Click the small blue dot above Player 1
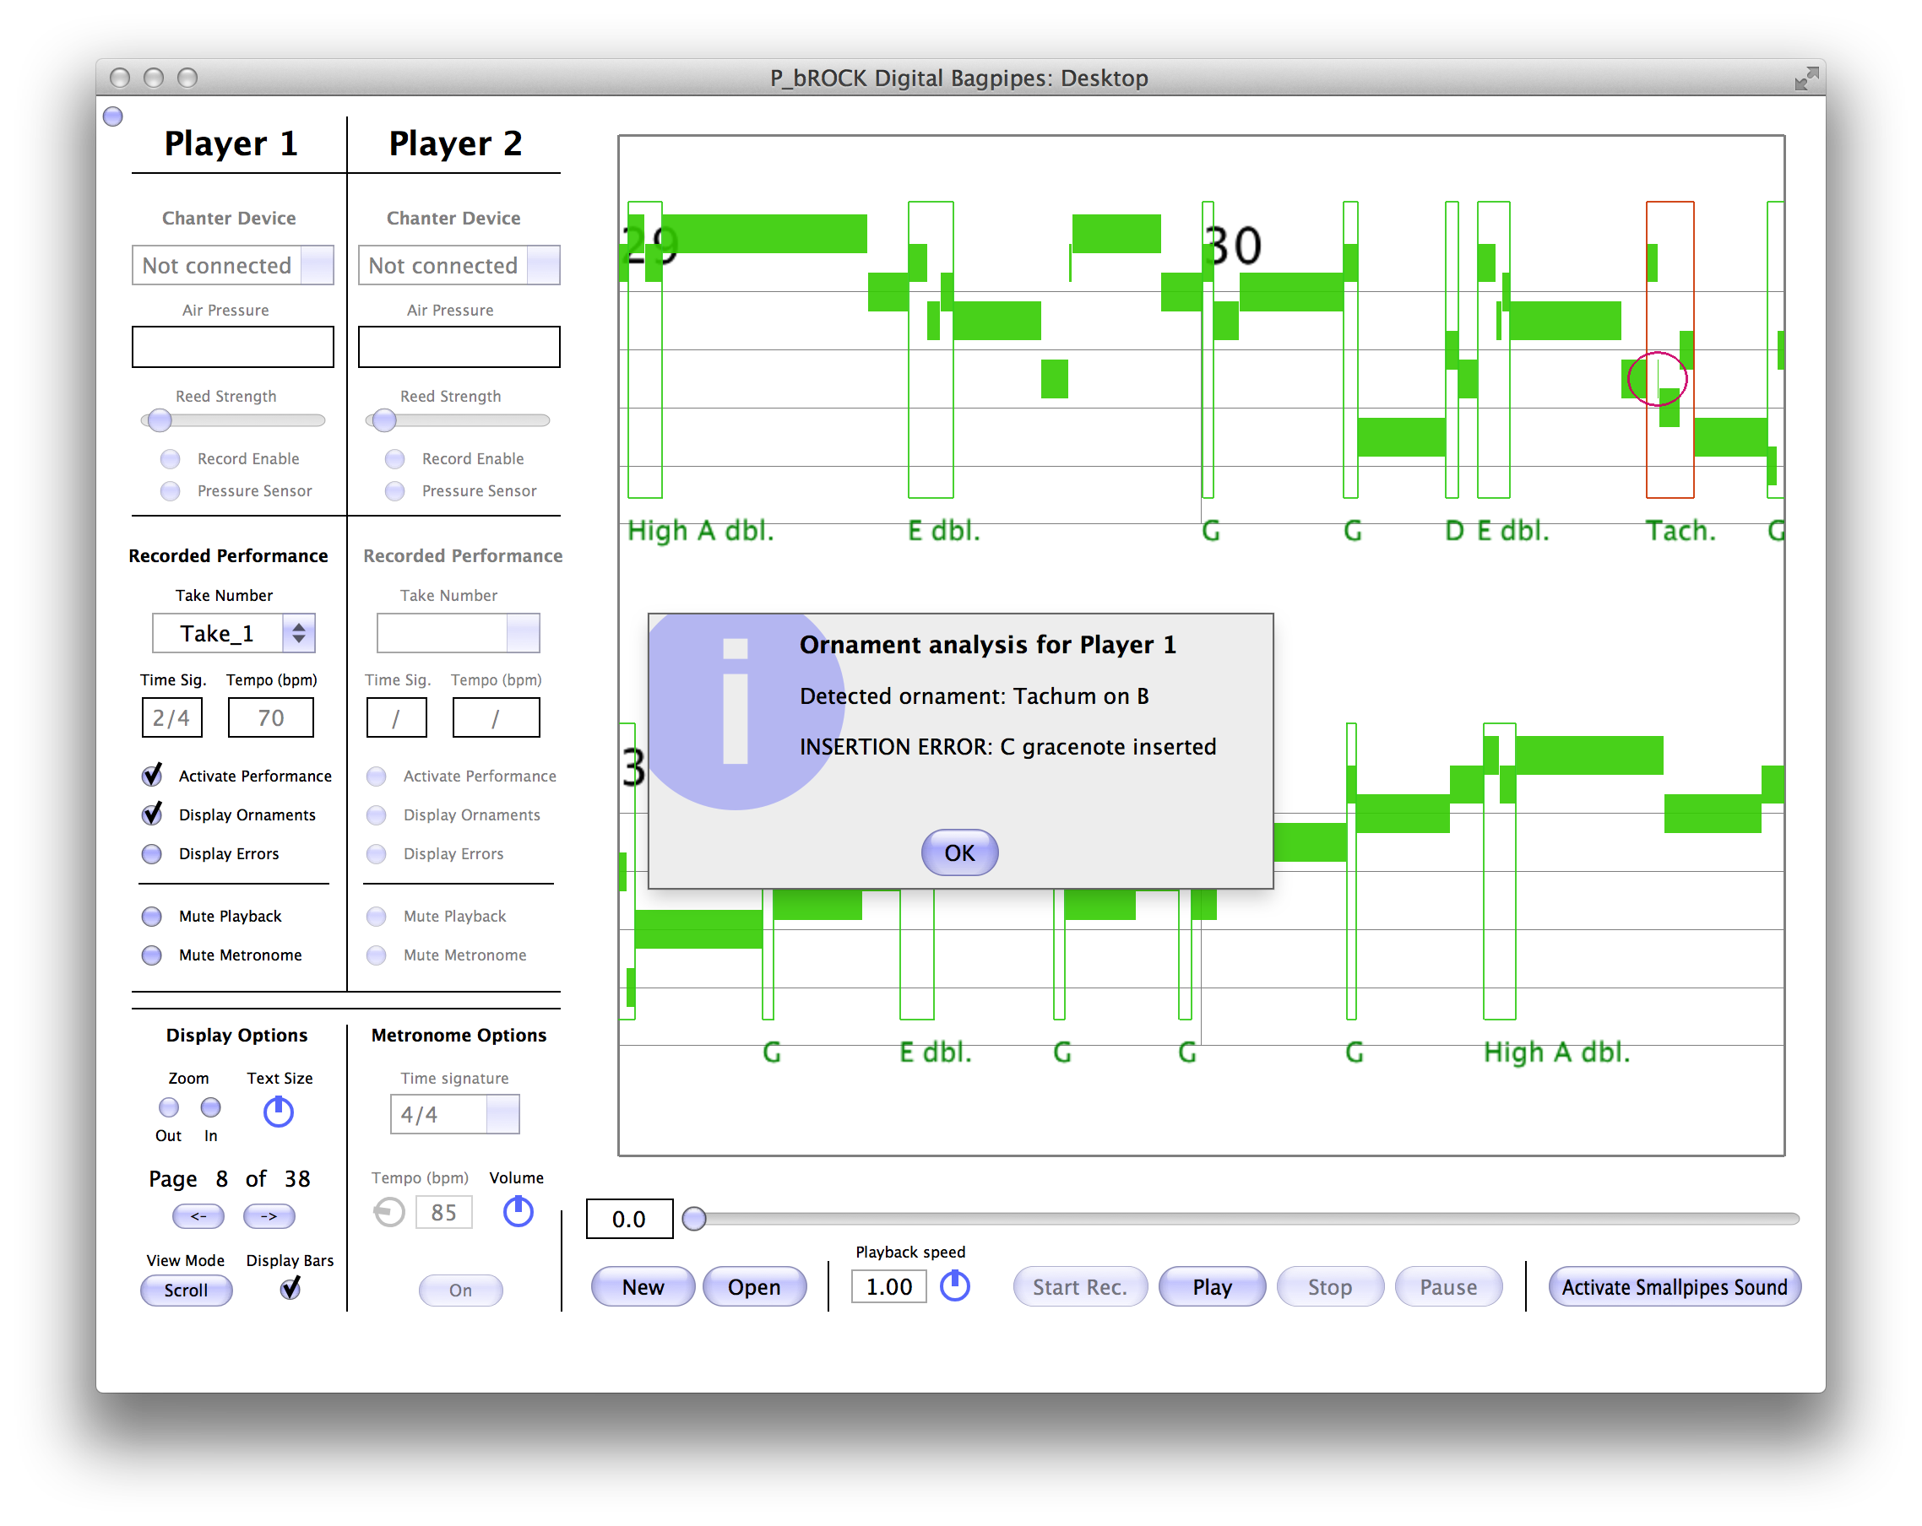1922x1526 pixels. (113, 116)
